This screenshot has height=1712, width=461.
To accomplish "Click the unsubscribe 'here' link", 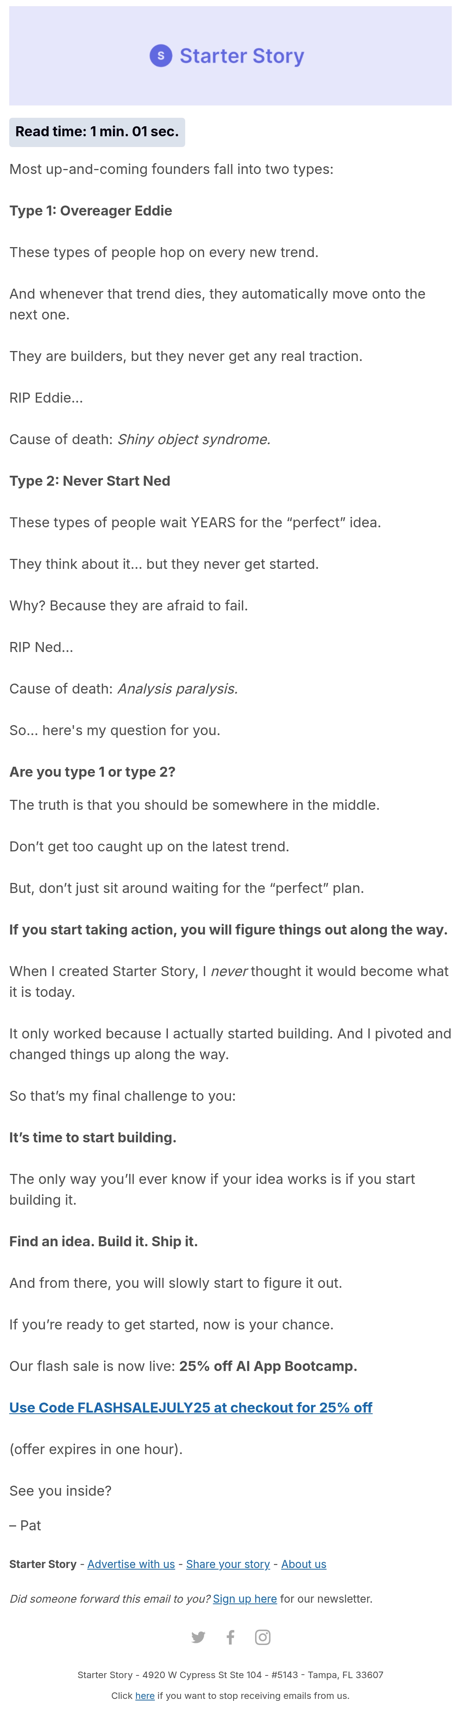I will click(144, 1695).
